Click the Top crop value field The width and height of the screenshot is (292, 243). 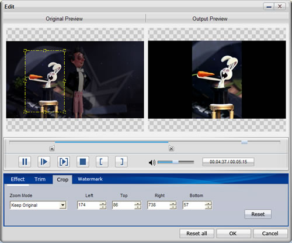pos(123,205)
